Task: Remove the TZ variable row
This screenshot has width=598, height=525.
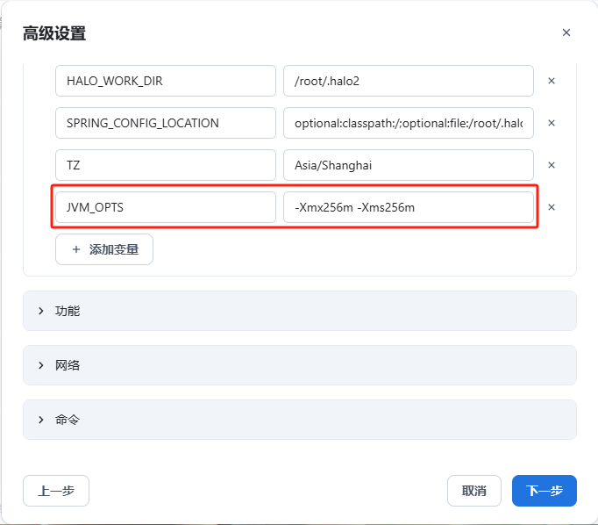Action: point(552,165)
